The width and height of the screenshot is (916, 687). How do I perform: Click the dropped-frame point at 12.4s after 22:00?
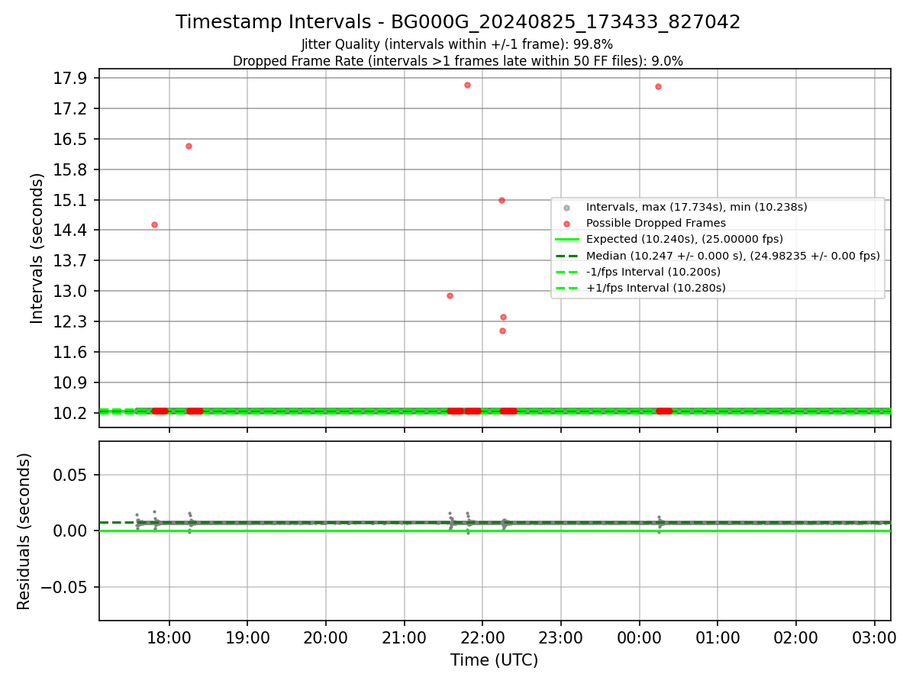pos(503,317)
